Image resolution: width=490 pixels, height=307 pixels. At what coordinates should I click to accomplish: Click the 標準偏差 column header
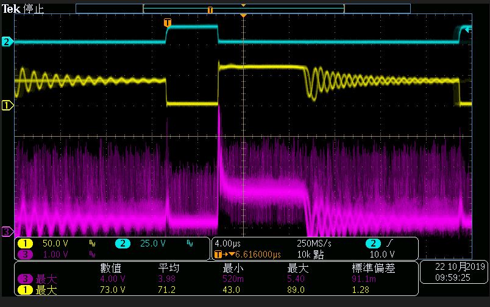[x=374, y=268]
